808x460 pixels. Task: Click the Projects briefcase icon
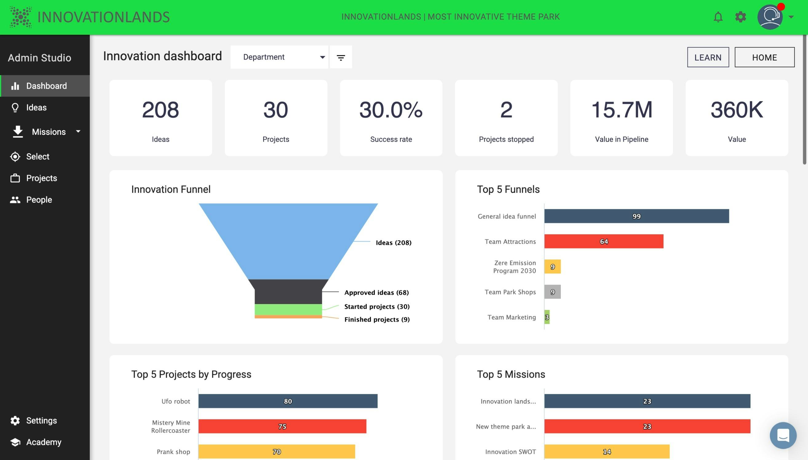click(x=15, y=178)
